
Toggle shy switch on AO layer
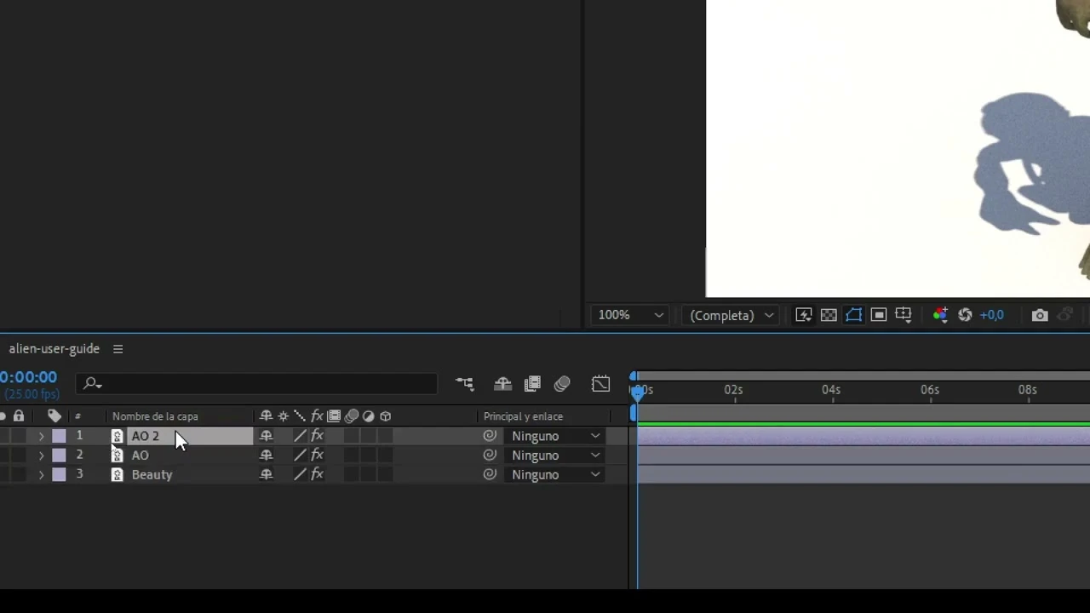point(266,455)
